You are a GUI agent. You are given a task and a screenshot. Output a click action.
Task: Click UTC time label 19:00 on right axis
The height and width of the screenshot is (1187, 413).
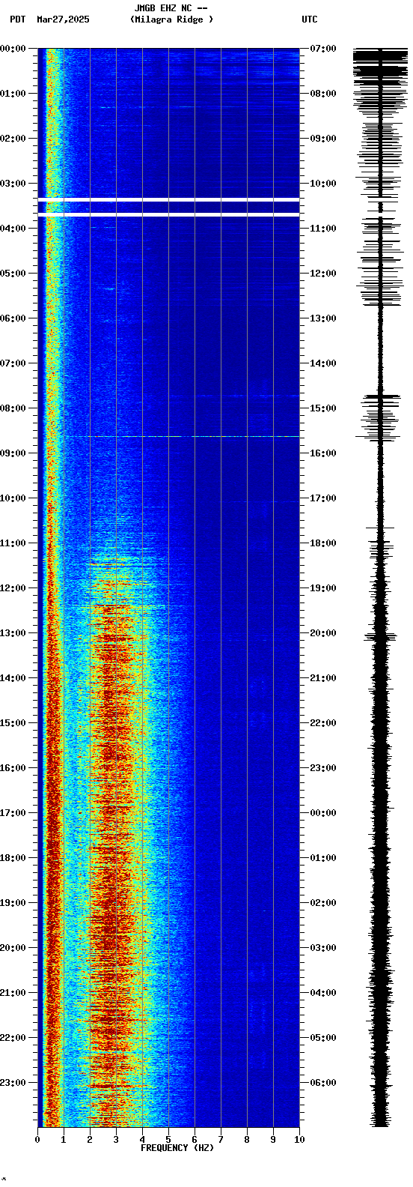point(323,588)
